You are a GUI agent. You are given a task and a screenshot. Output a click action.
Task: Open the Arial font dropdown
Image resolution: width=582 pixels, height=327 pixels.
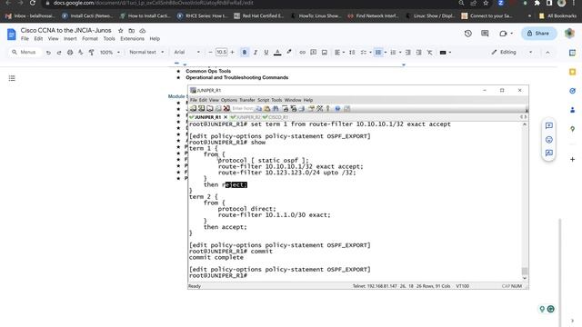tap(187, 53)
